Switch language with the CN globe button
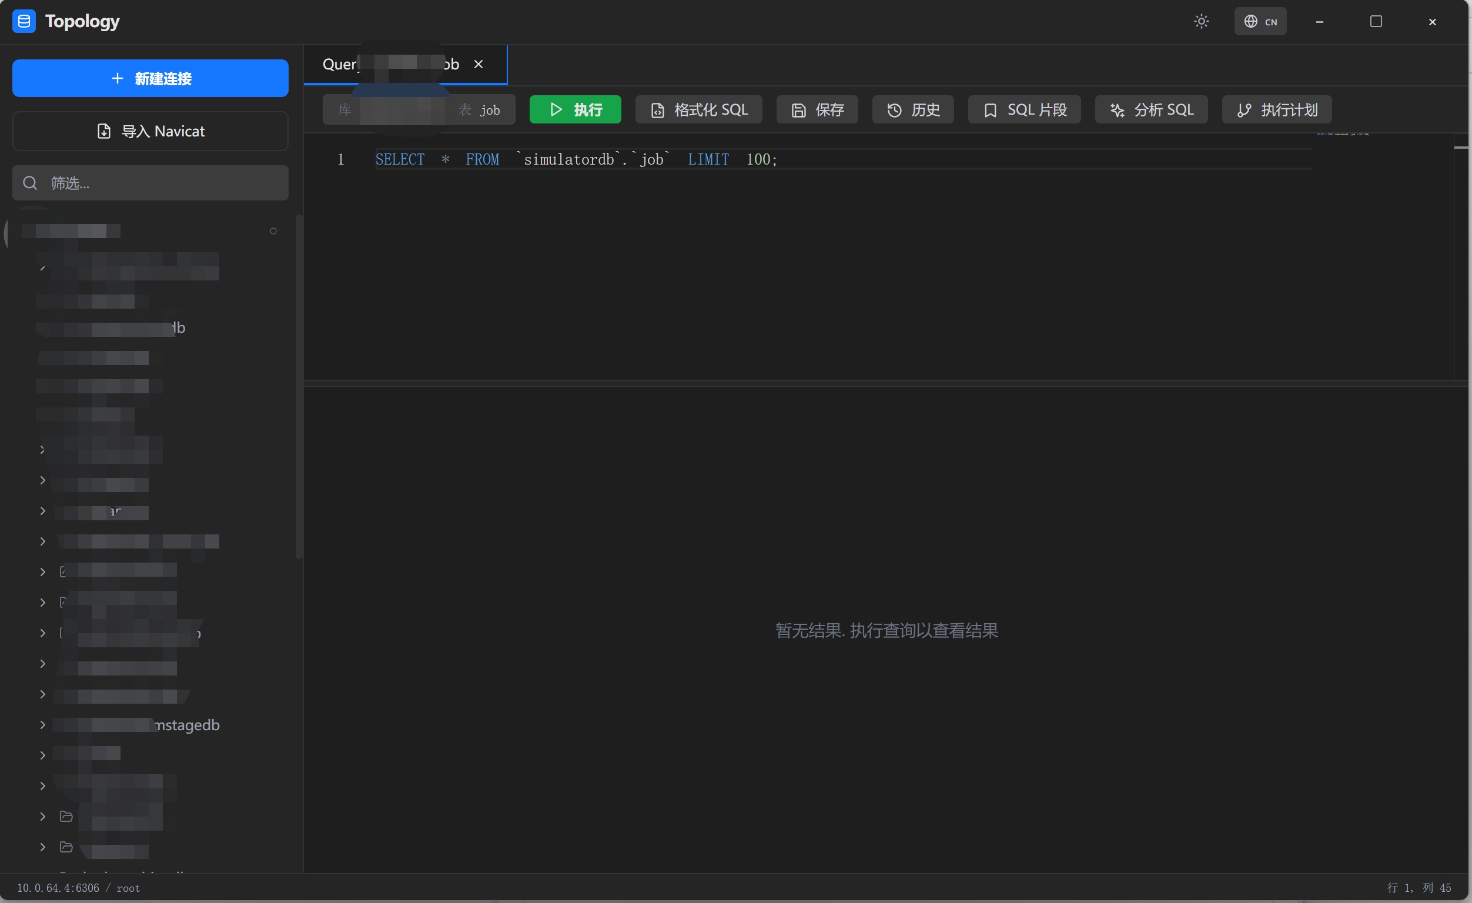1472x903 pixels. pos(1260,22)
